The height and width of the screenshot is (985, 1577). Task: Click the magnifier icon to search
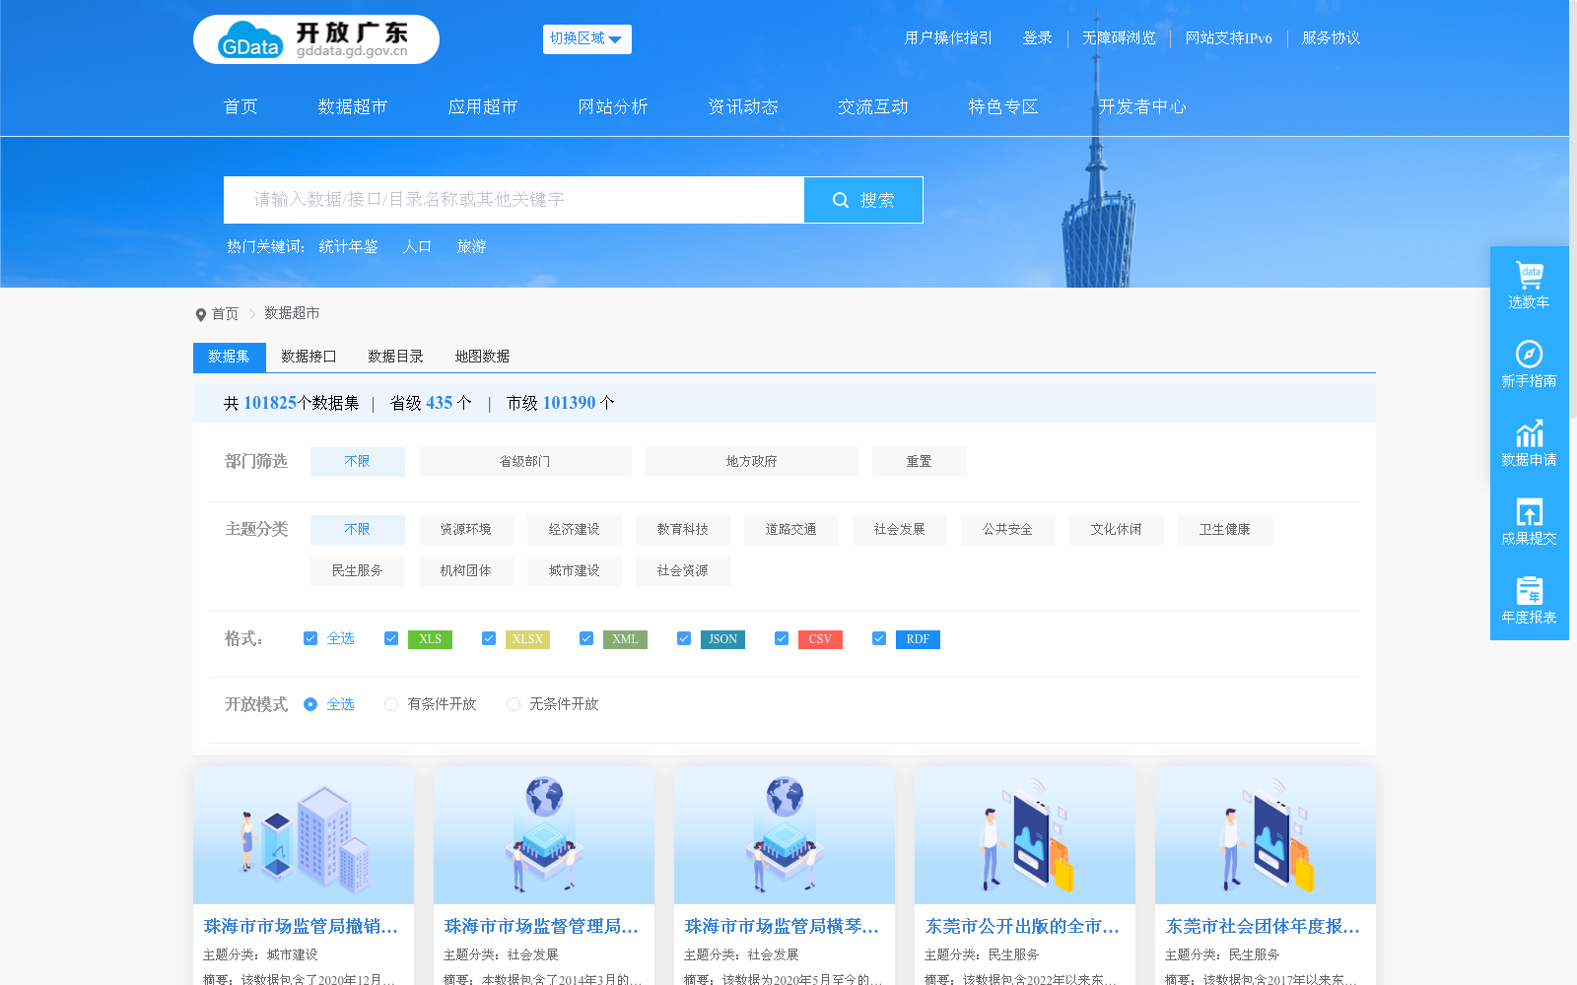coord(840,199)
